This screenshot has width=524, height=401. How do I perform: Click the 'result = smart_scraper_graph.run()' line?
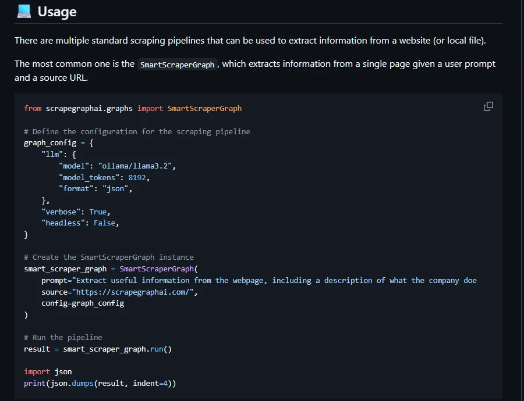(98, 349)
